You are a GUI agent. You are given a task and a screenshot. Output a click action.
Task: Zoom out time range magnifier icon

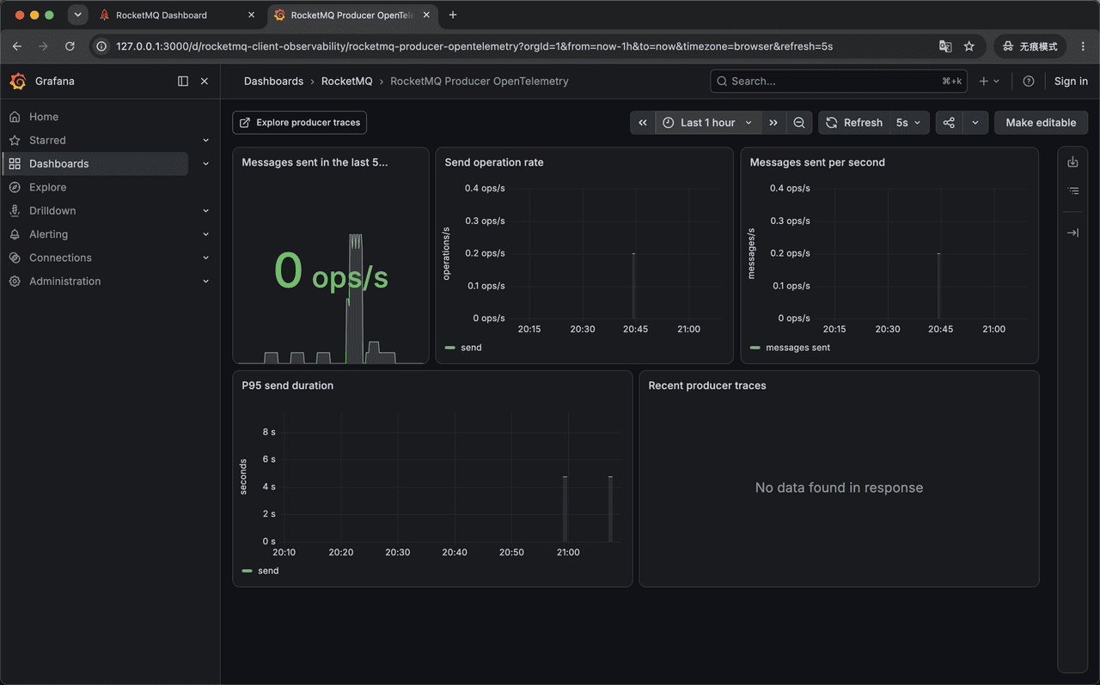point(799,123)
